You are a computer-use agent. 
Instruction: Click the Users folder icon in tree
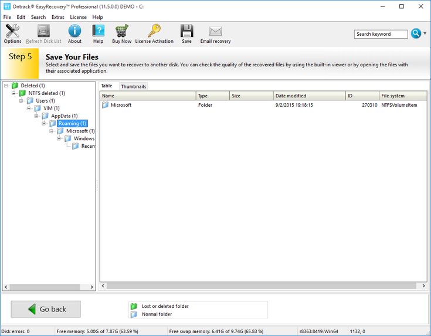tap(30, 101)
